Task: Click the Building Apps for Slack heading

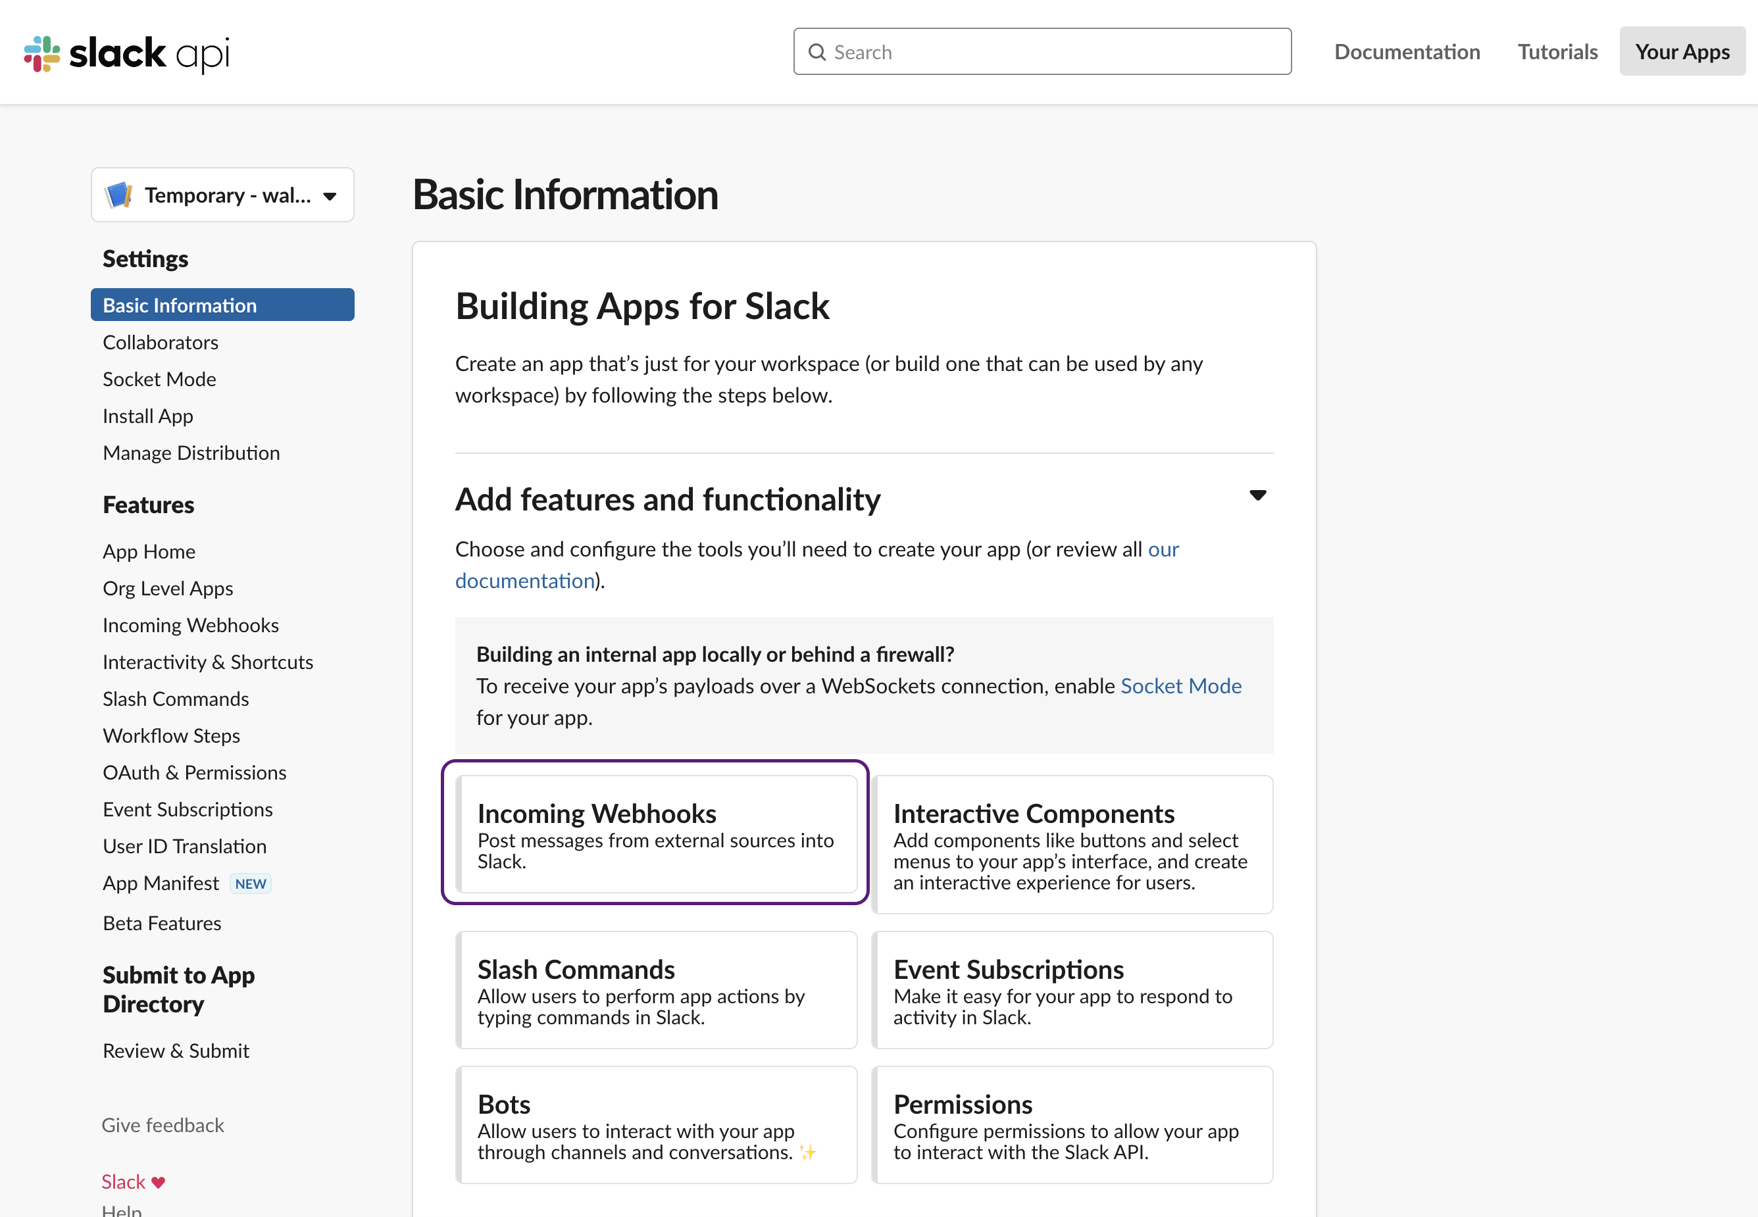Action: pyautogui.click(x=642, y=307)
